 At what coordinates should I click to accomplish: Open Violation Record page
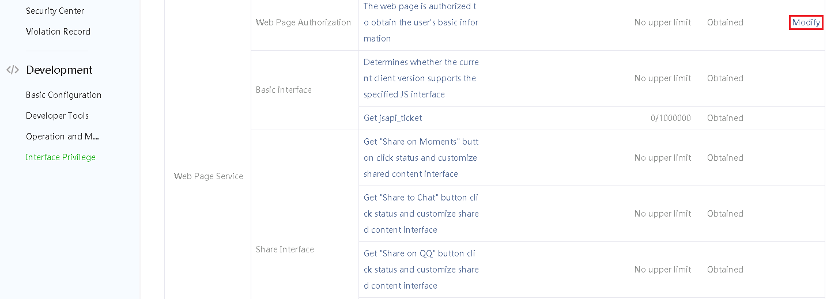(58, 32)
